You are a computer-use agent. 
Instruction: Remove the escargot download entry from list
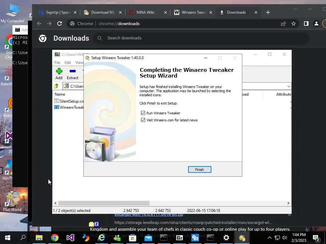click(289, 215)
